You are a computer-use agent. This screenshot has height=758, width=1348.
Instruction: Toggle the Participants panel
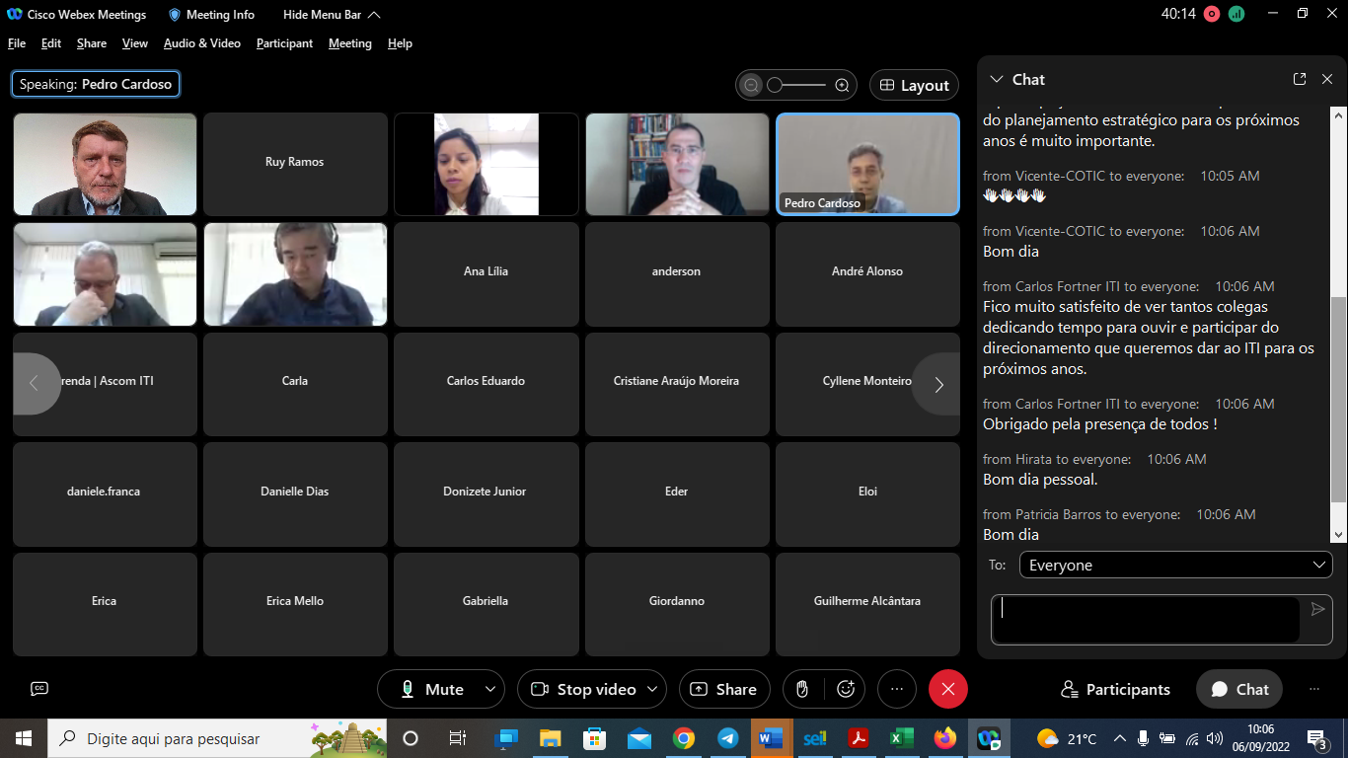coord(1115,689)
